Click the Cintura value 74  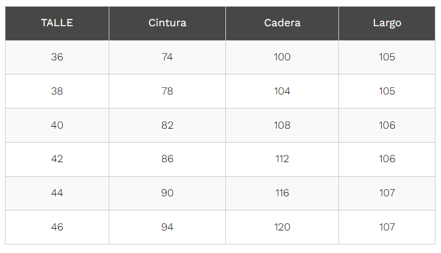[x=167, y=57]
